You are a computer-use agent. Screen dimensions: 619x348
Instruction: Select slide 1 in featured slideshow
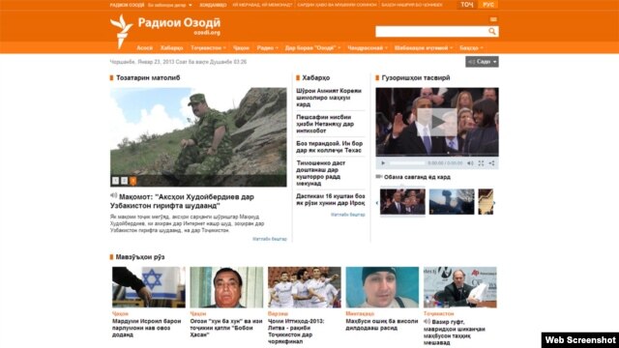(x=115, y=181)
